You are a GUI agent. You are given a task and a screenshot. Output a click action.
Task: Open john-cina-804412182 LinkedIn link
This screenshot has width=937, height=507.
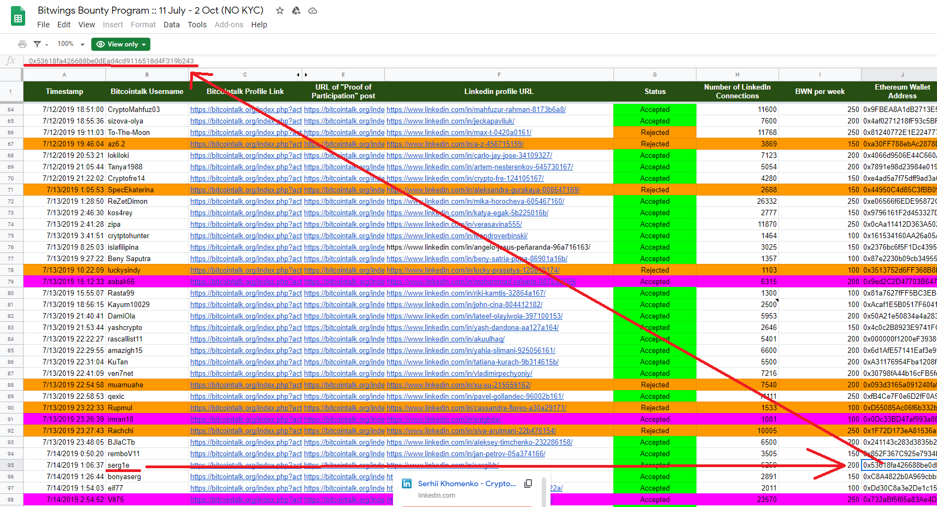click(464, 304)
